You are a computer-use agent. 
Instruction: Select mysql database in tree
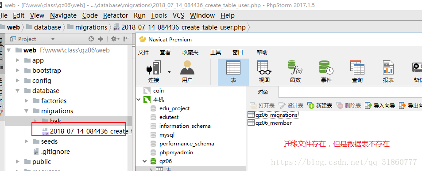(167, 135)
